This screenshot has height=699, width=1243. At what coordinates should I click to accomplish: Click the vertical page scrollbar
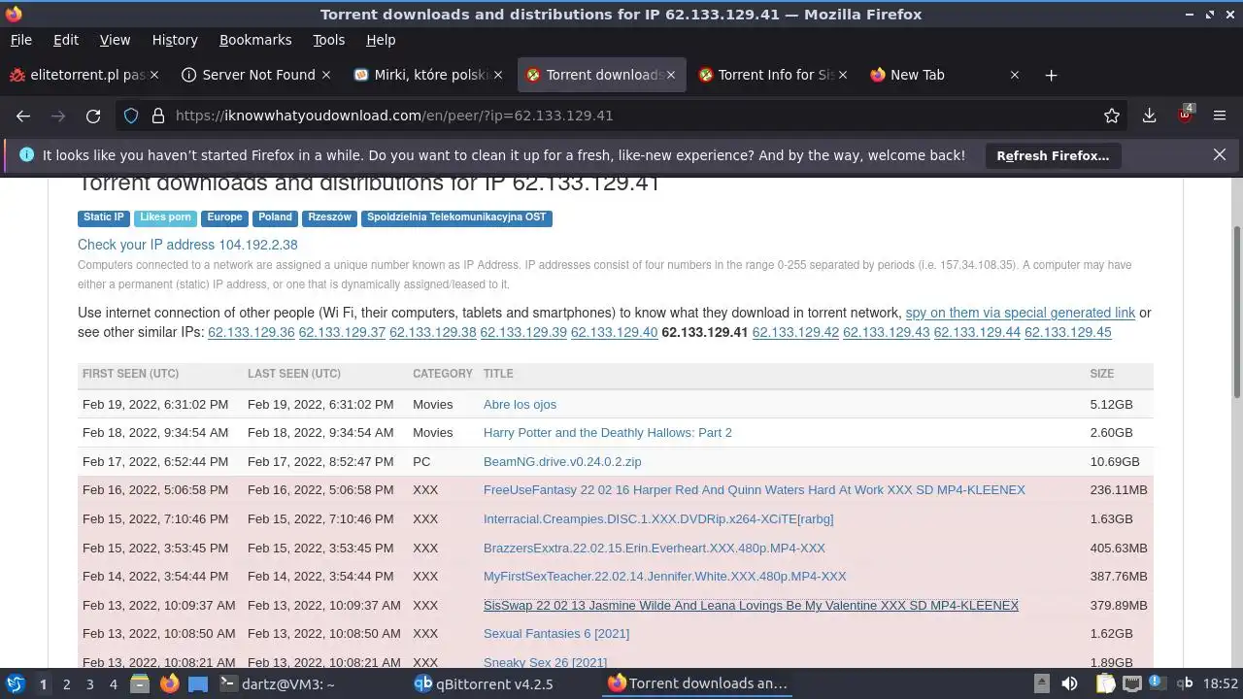[1236, 311]
